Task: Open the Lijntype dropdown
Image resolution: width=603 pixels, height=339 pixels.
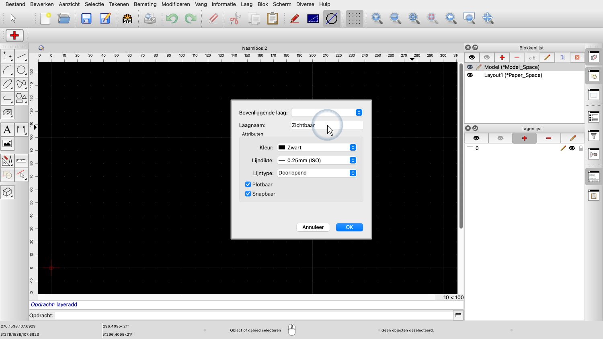Action: (317, 173)
